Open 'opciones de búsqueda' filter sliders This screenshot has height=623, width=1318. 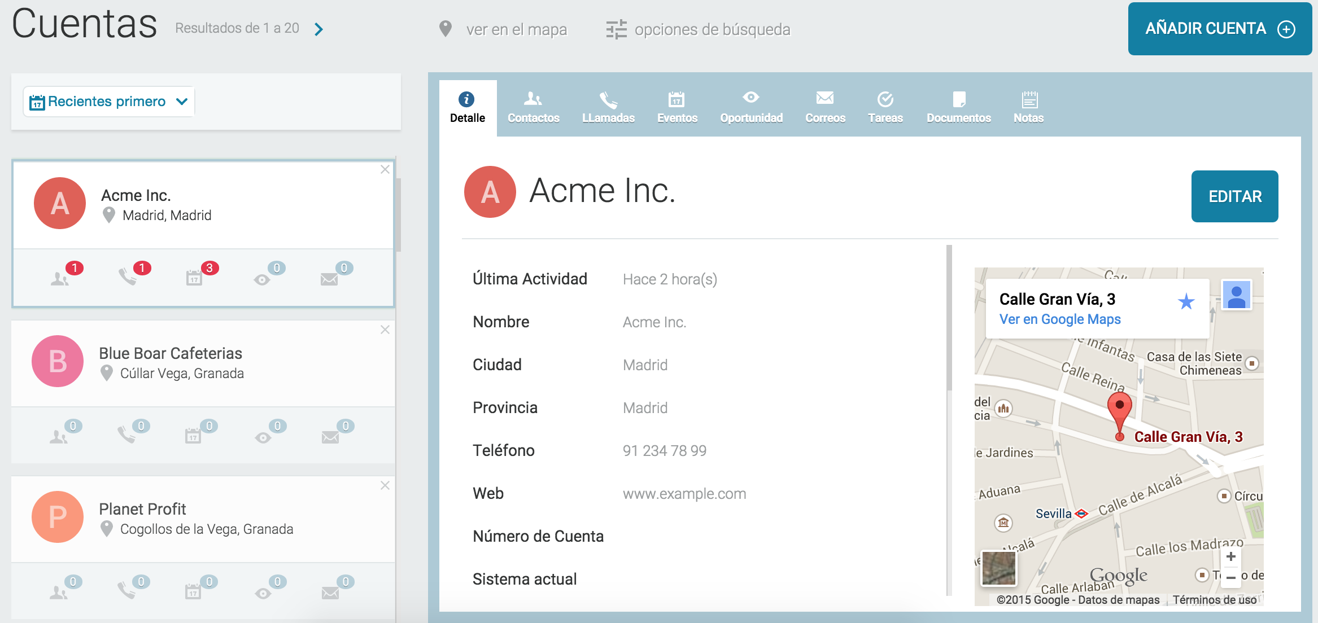coord(616,29)
